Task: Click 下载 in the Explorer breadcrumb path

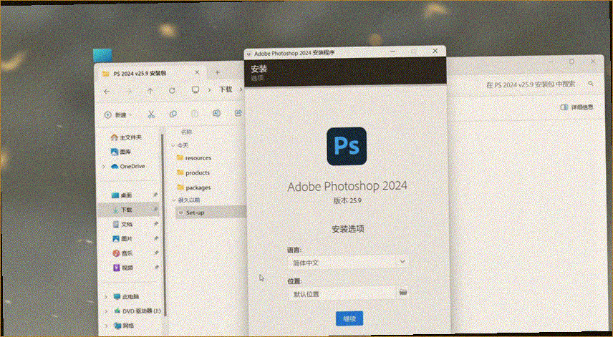Action: [x=226, y=89]
